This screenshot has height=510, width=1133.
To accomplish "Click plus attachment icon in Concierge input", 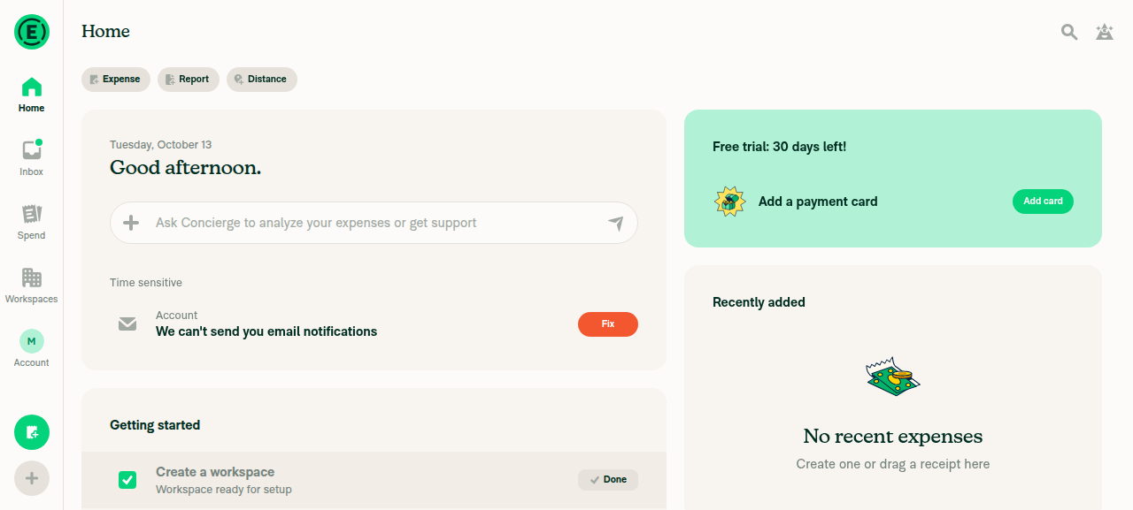I will pyautogui.click(x=131, y=223).
